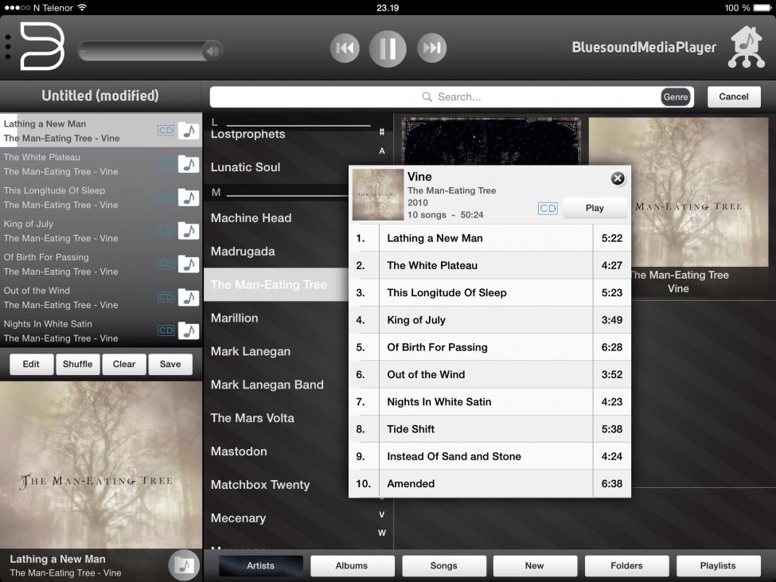Image resolution: width=776 pixels, height=582 pixels.
Task: Select track 4 King of July in popup
Action: 490,320
